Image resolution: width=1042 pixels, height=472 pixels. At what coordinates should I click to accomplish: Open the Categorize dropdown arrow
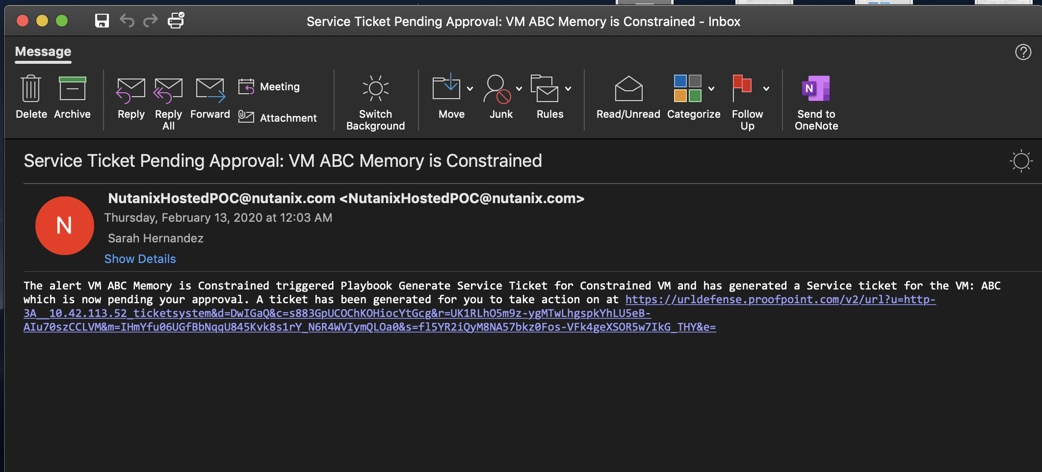[x=711, y=89]
